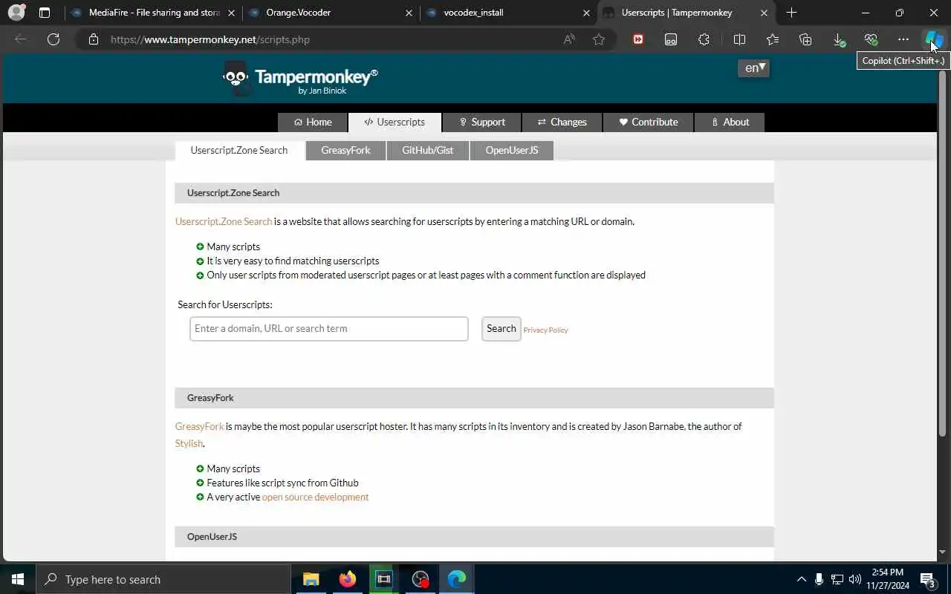Image resolution: width=951 pixels, height=594 pixels.
Task: Open the Edge profile avatar
Action: [x=16, y=13]
